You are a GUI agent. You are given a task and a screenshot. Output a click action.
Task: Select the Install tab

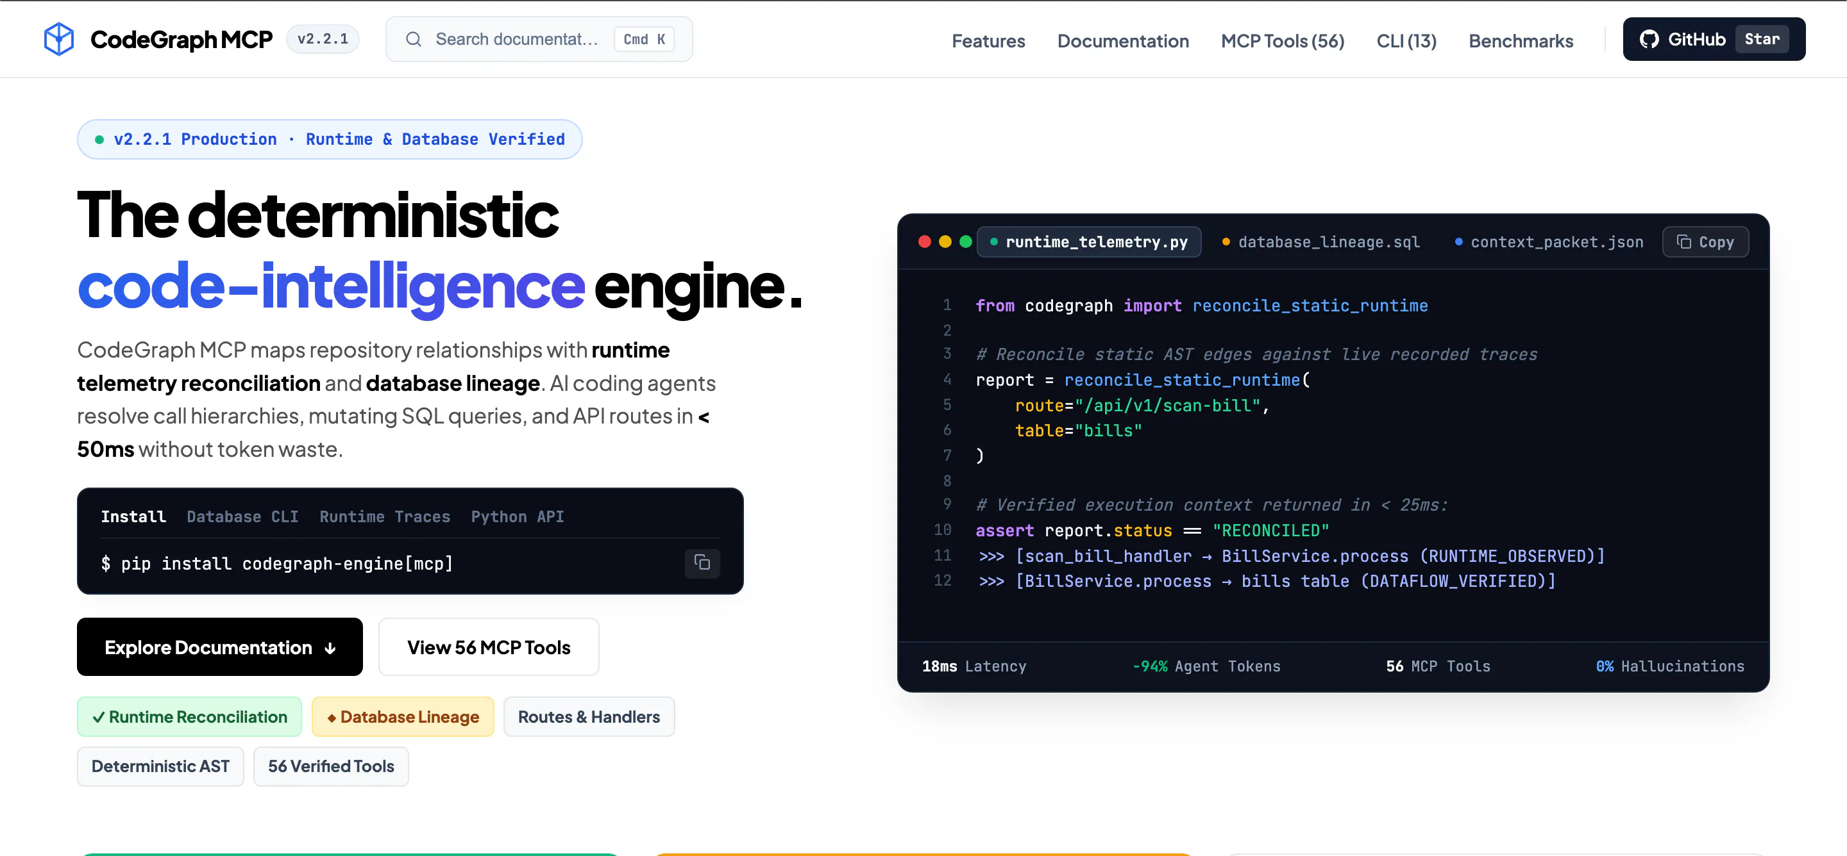tap(133, 516)
